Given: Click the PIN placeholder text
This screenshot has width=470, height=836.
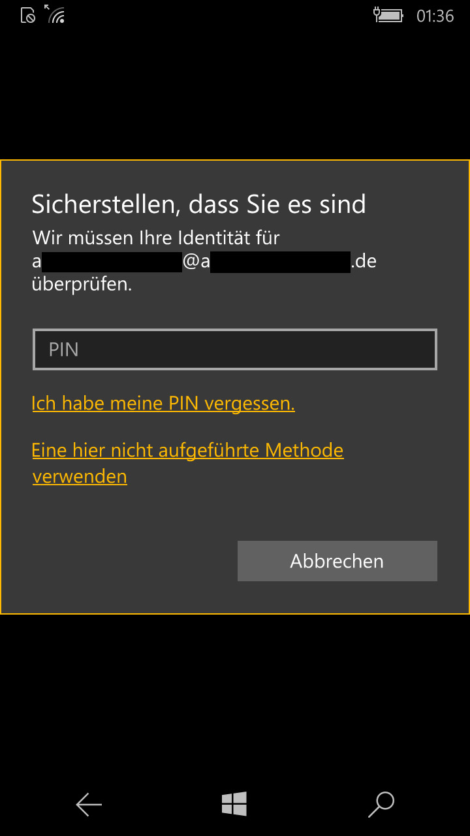Looking at the screenshot, I should point(63,349).
